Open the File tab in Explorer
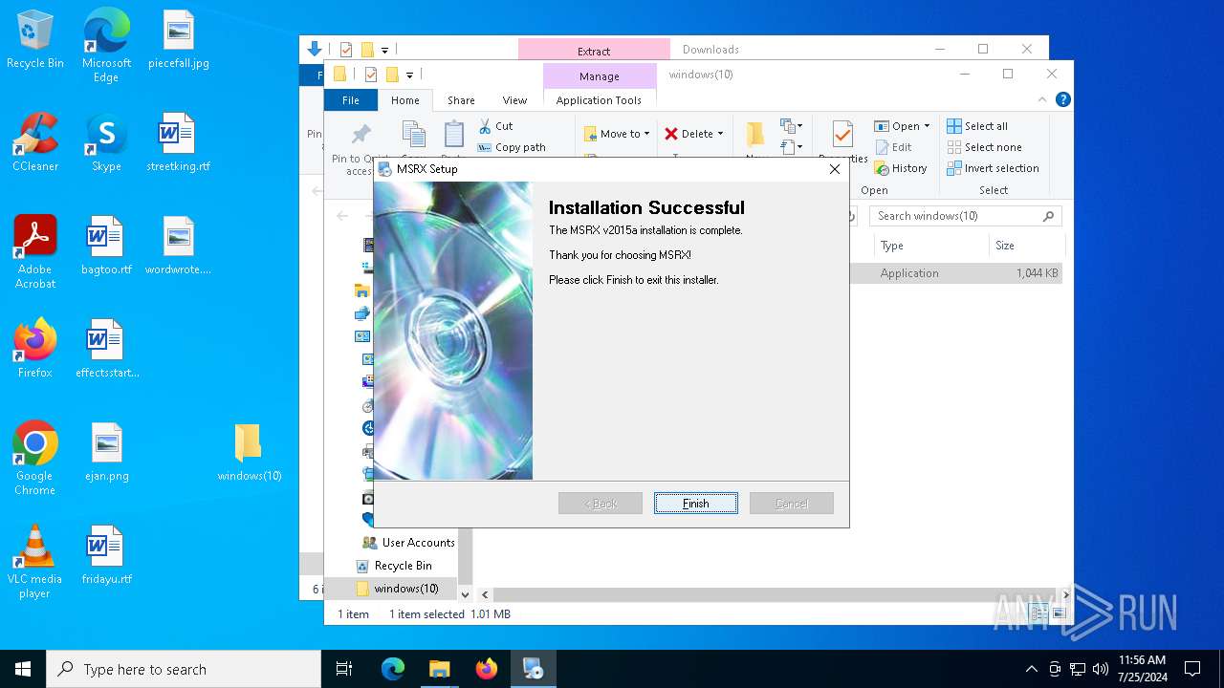Screen dimensions: 1224x688 [x=351, y=100]
